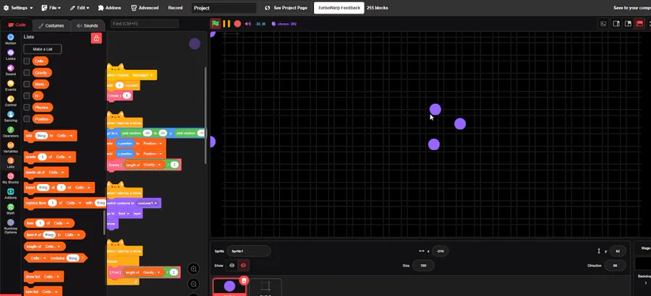Select the red highlighted stage layout button
This screenshot has height=296, width=651.
pos(640,24)
